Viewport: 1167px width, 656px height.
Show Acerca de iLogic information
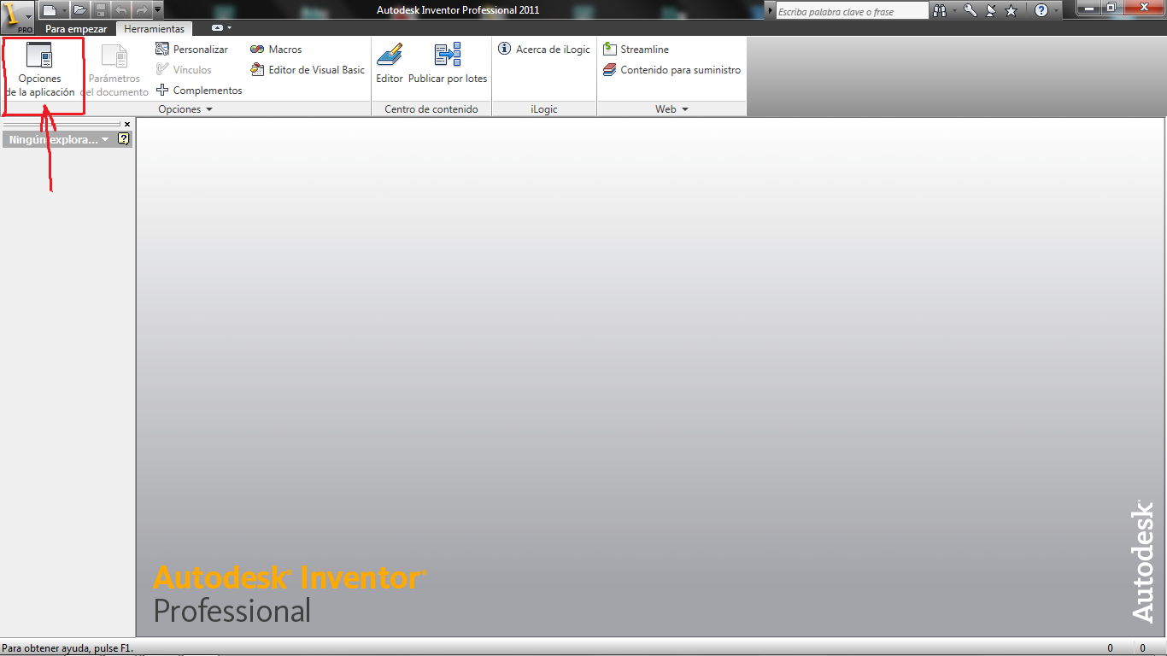coord(544,50)
